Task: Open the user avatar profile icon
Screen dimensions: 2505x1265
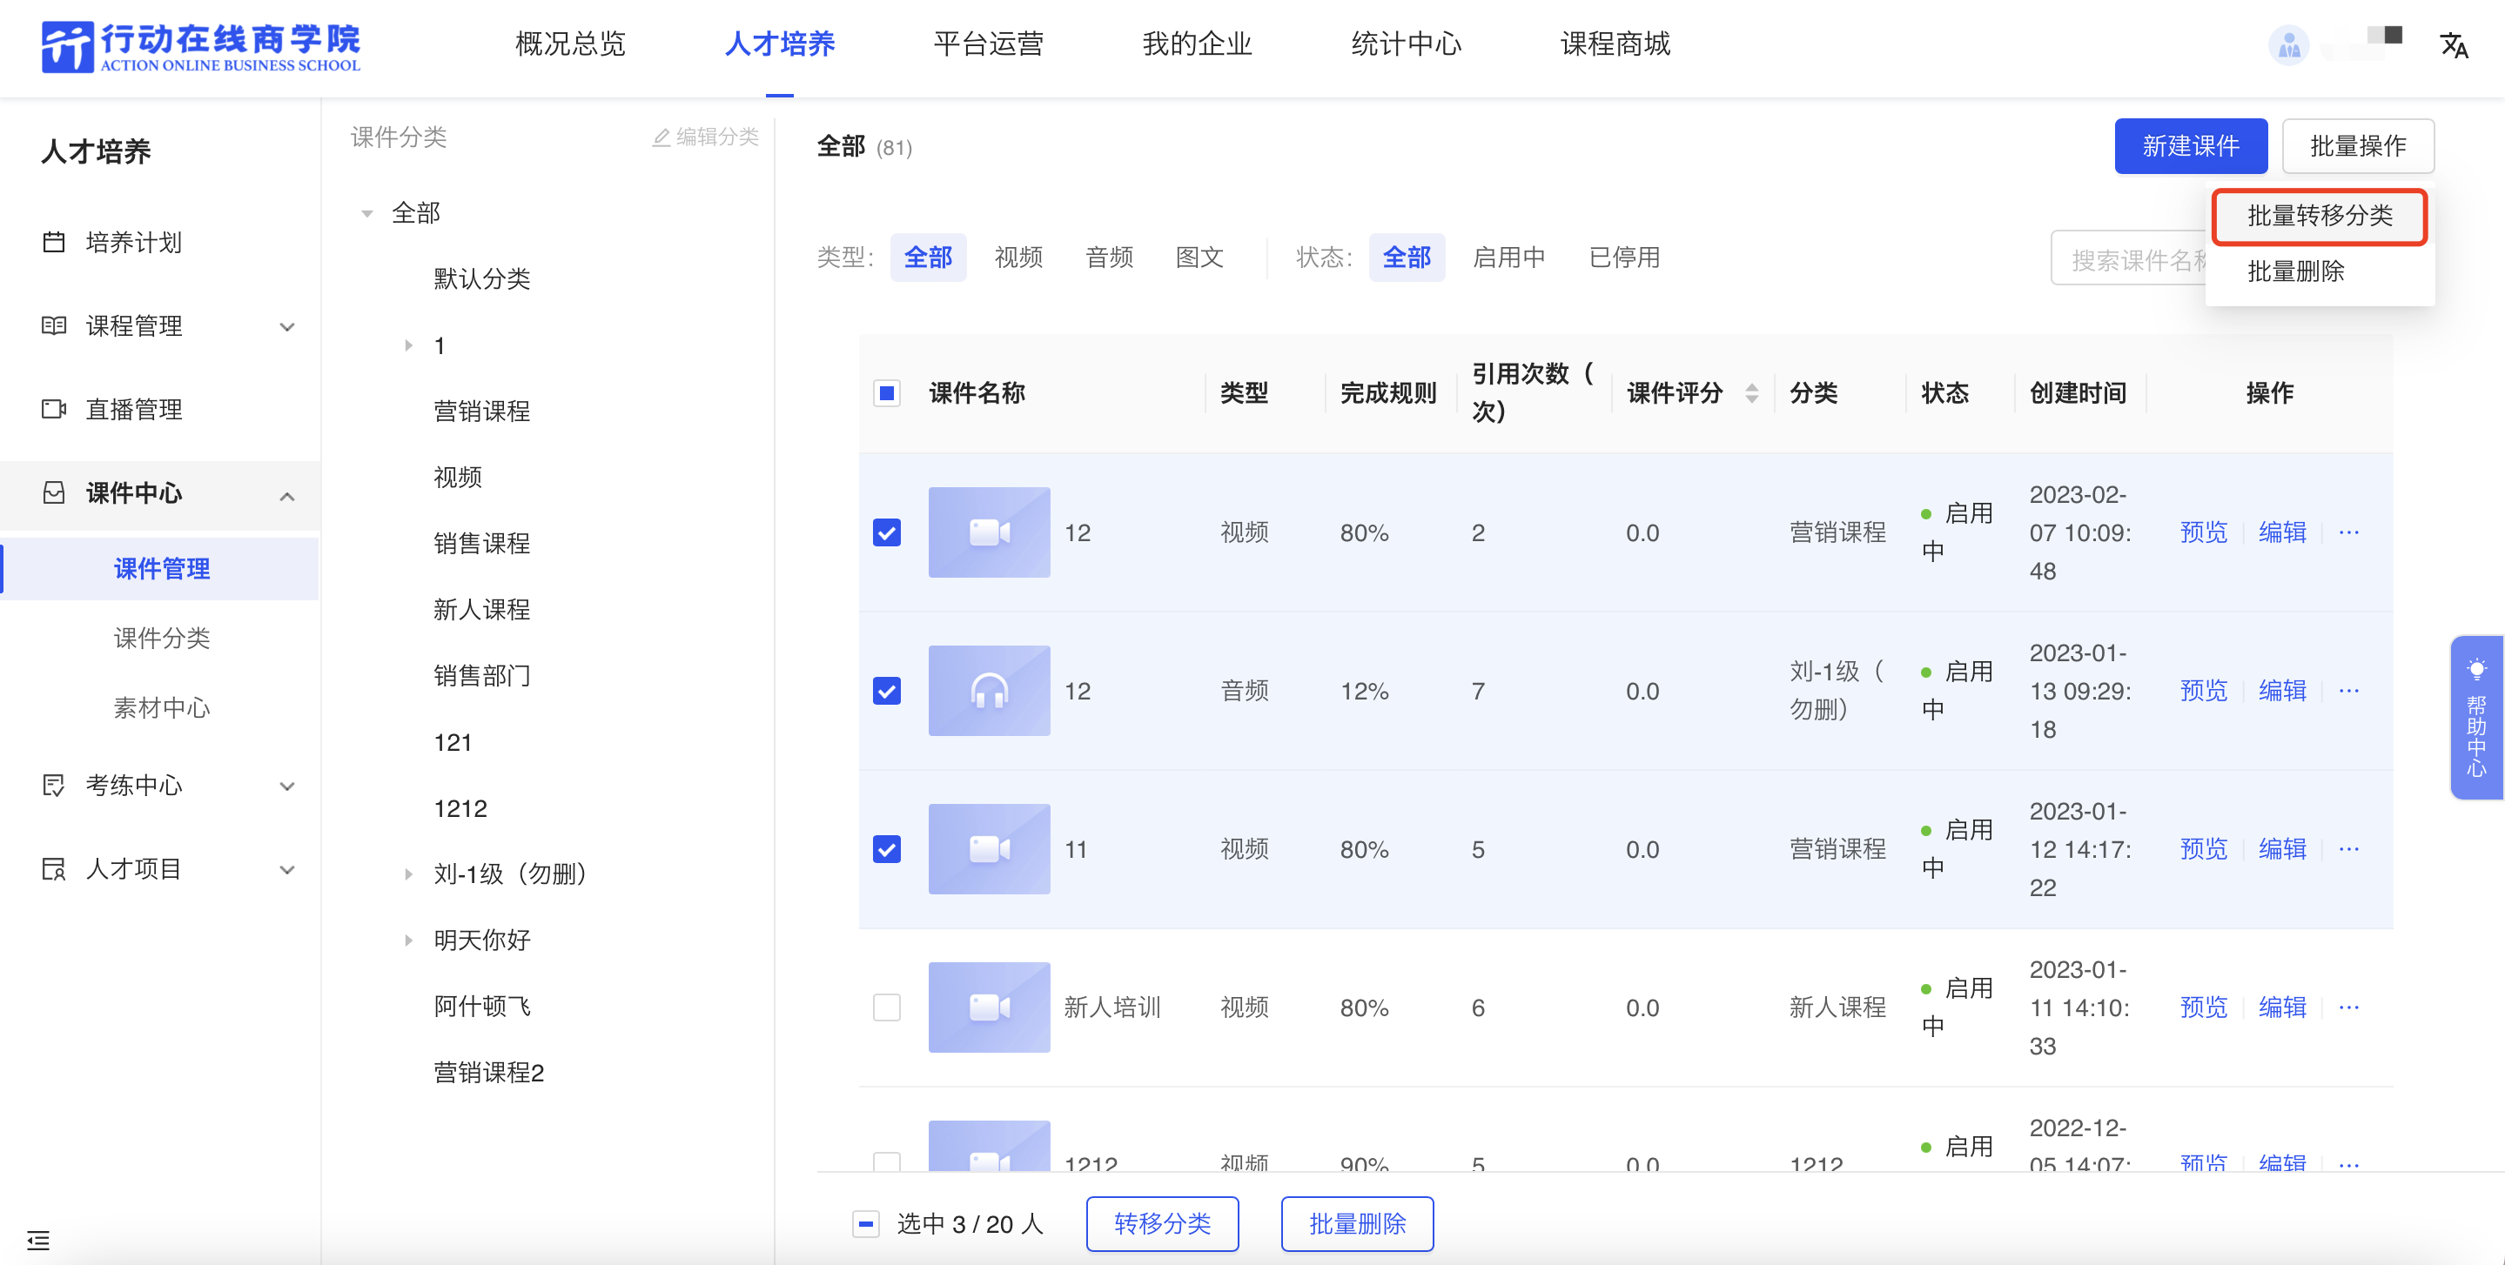Action: pos(2288,46)
